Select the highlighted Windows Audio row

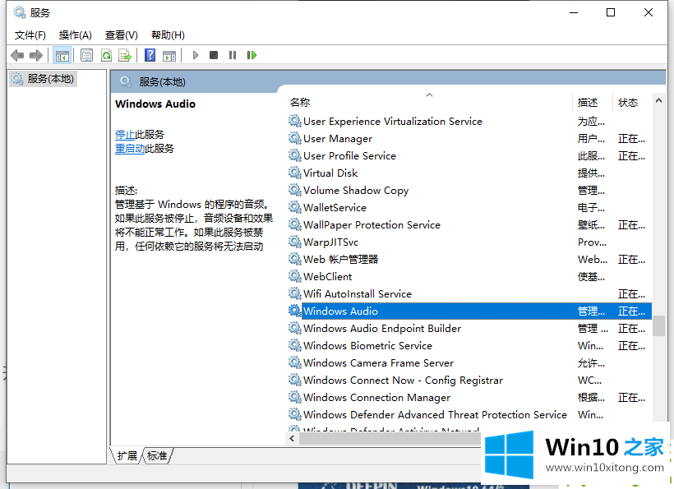point(470,311)
